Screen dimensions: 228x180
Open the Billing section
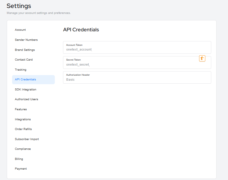[19, 159]
